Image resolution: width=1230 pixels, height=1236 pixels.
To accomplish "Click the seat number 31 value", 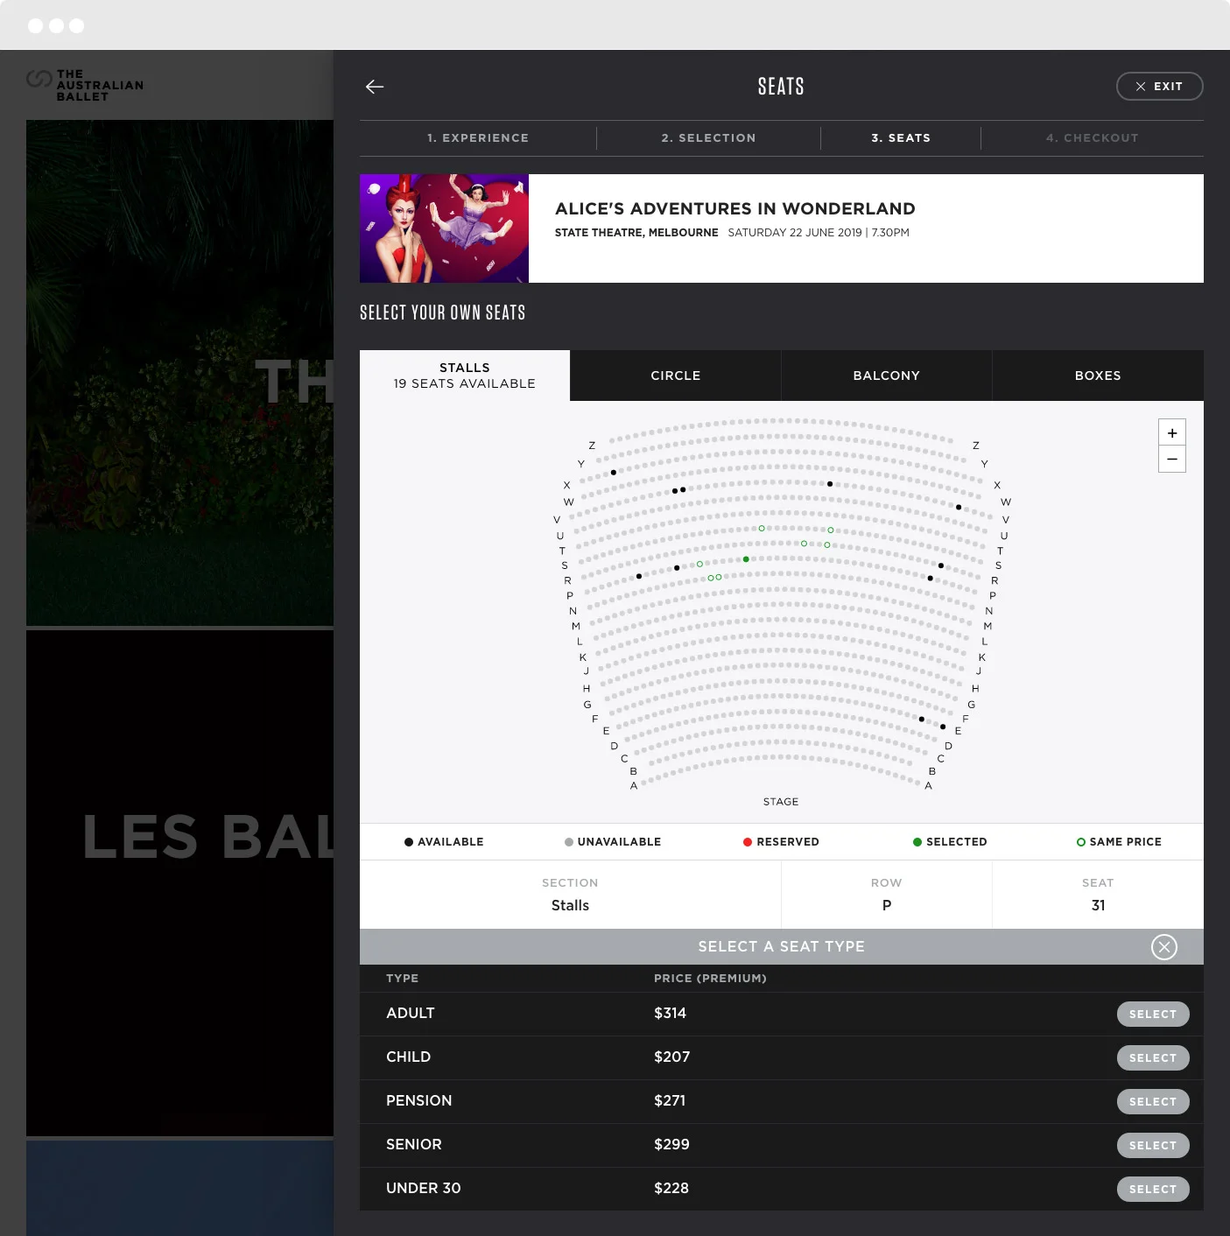I will point(1098,905).
